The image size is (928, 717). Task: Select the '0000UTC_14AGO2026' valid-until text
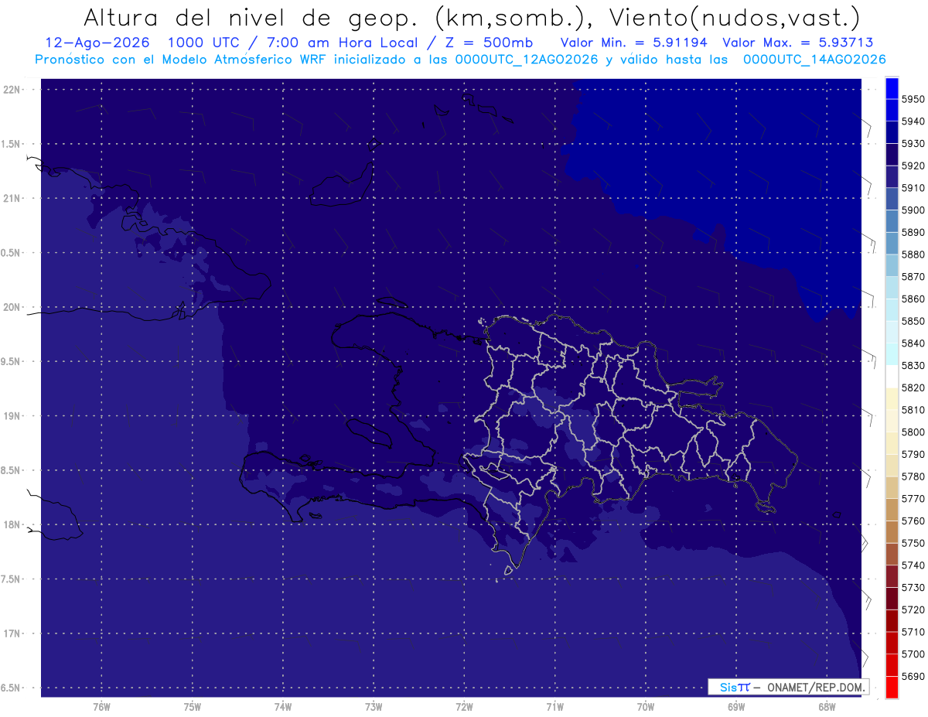(814, 60)
